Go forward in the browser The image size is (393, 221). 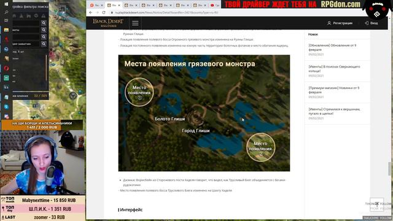[x=97, y=12]
